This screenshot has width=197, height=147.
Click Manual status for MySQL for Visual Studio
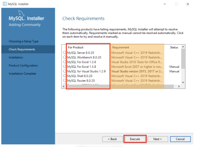point(174,71)
